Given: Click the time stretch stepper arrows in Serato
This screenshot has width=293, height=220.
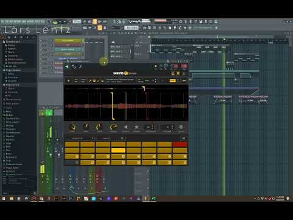Looking at the screenshot, I should [172, 127].
